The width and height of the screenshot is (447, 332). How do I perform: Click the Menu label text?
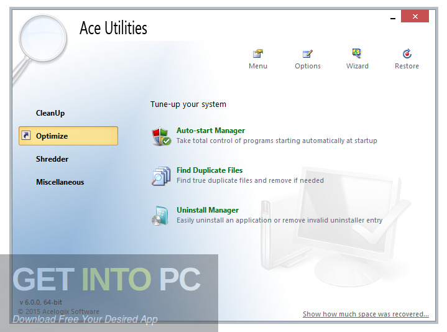(258, 66)
